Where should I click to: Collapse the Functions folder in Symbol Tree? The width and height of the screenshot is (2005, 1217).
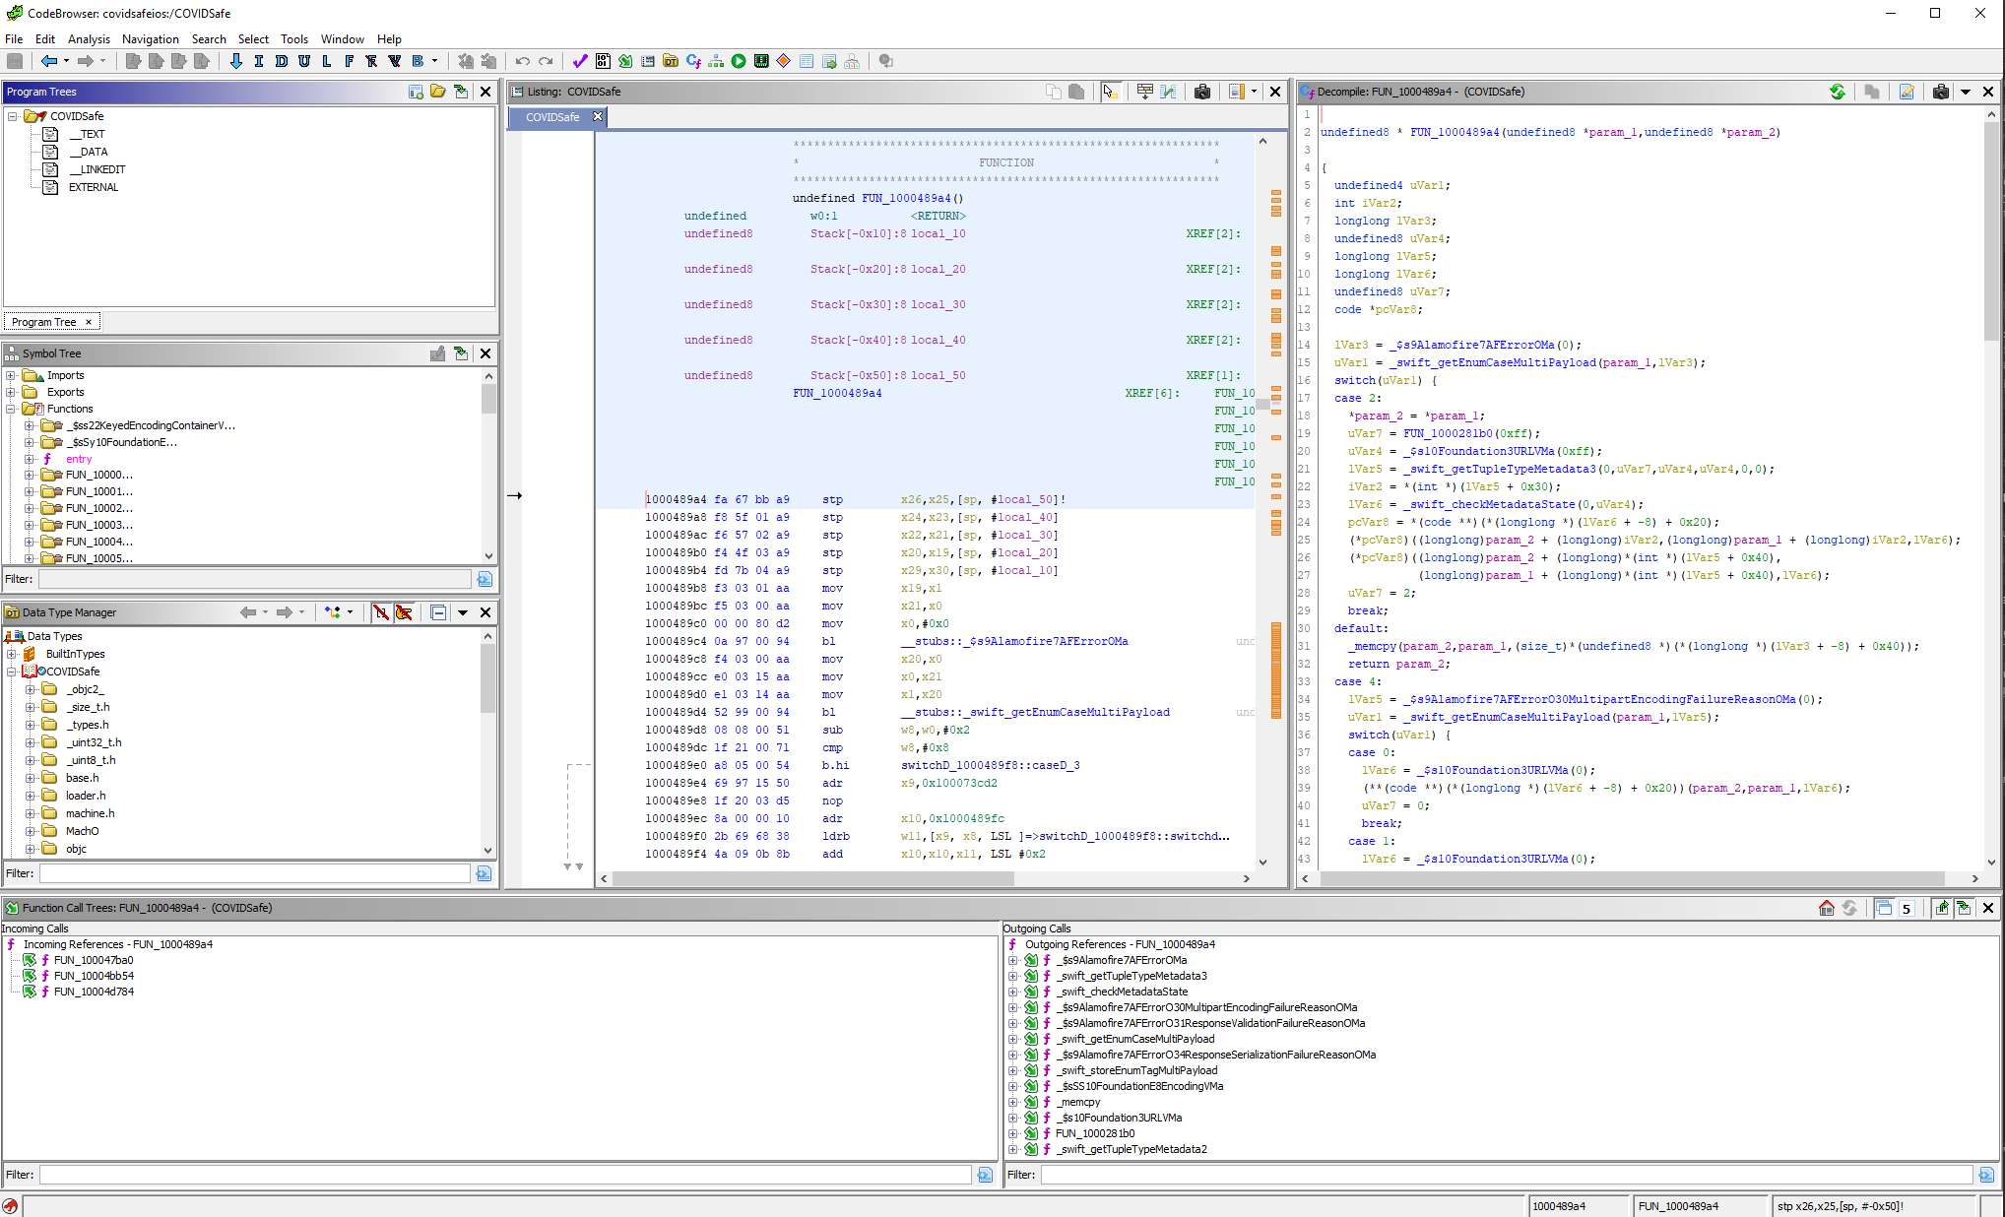click(11, 409)
